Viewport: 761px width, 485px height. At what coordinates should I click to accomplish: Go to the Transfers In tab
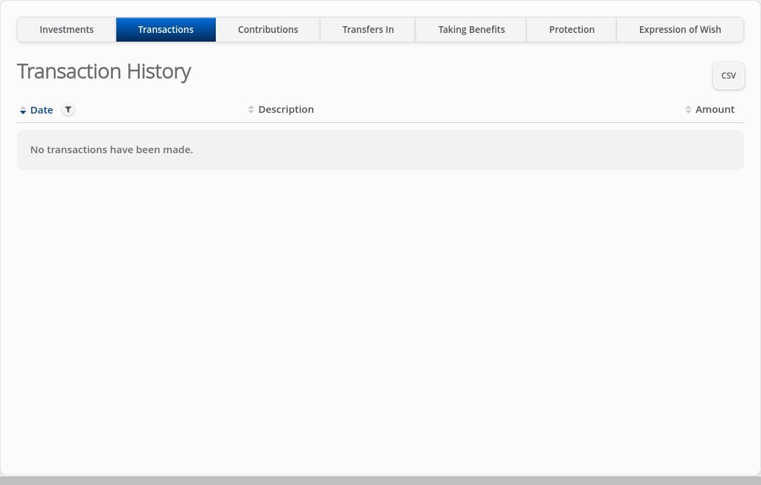point(368,30)
